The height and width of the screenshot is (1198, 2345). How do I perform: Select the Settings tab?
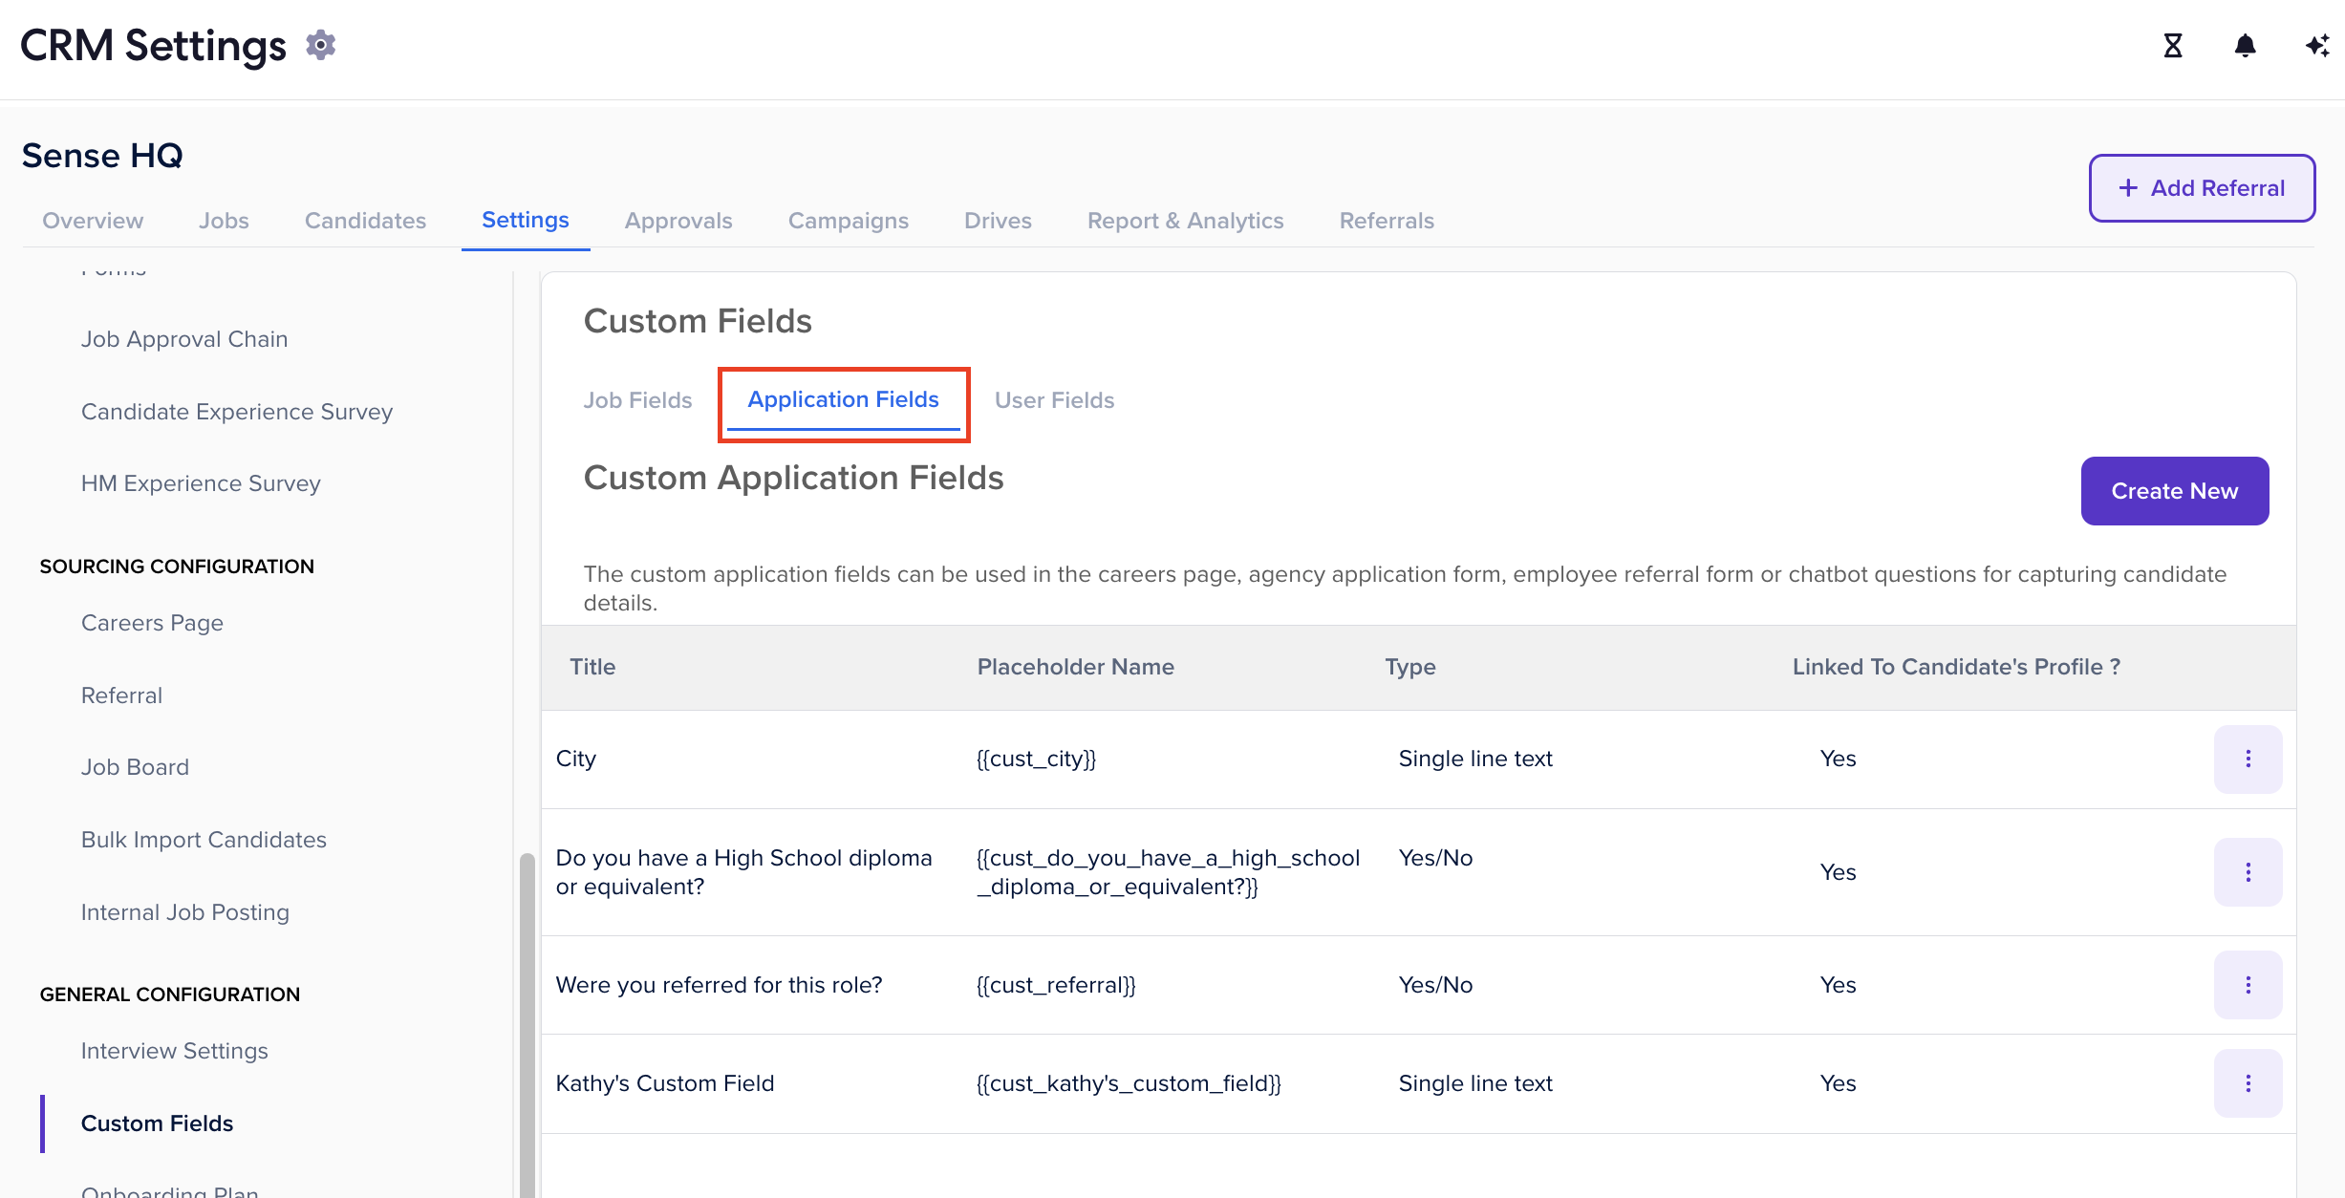coord(526,221)
